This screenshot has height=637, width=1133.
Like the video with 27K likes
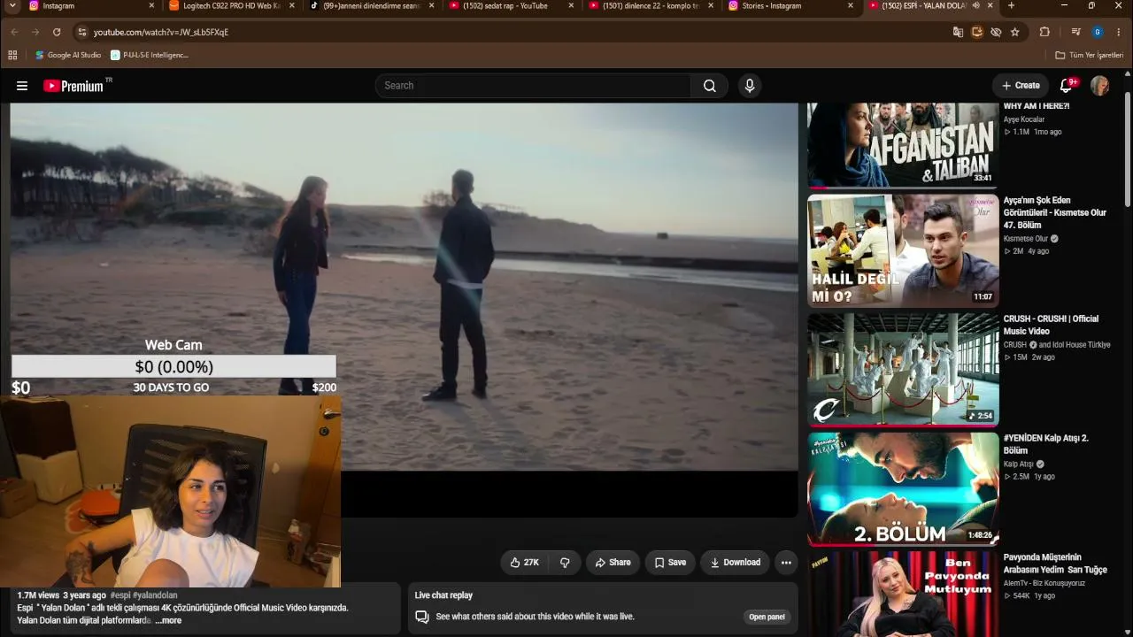click(524, 563)
